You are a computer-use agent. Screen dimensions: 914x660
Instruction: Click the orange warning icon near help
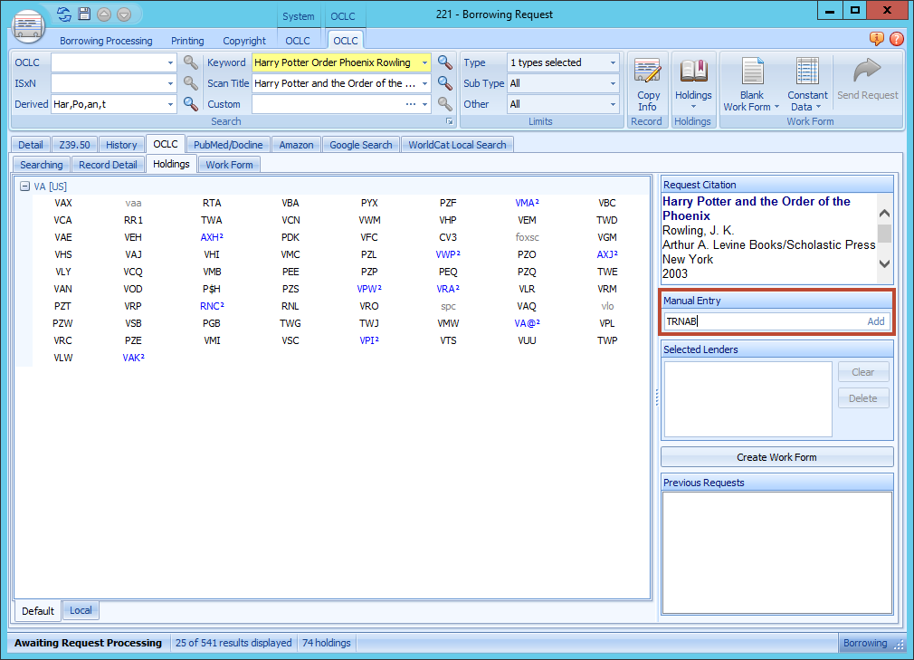point(876,40)
